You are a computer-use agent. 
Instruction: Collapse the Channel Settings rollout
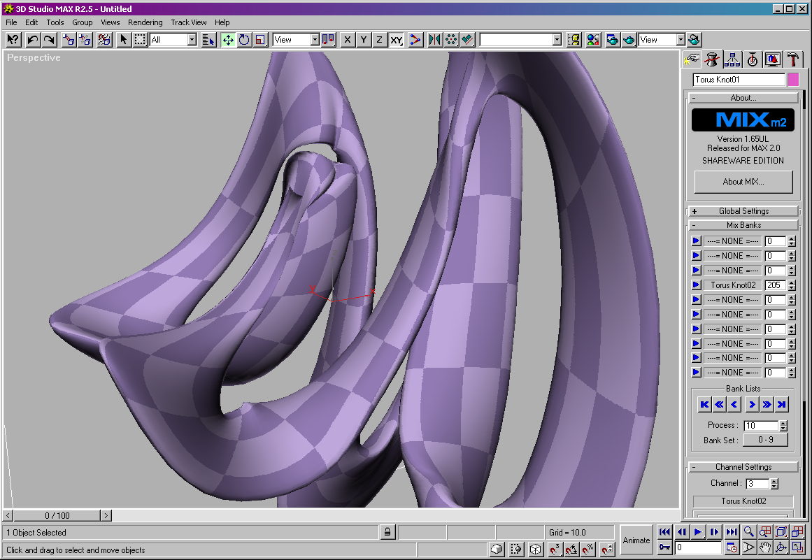pos(743,467)
